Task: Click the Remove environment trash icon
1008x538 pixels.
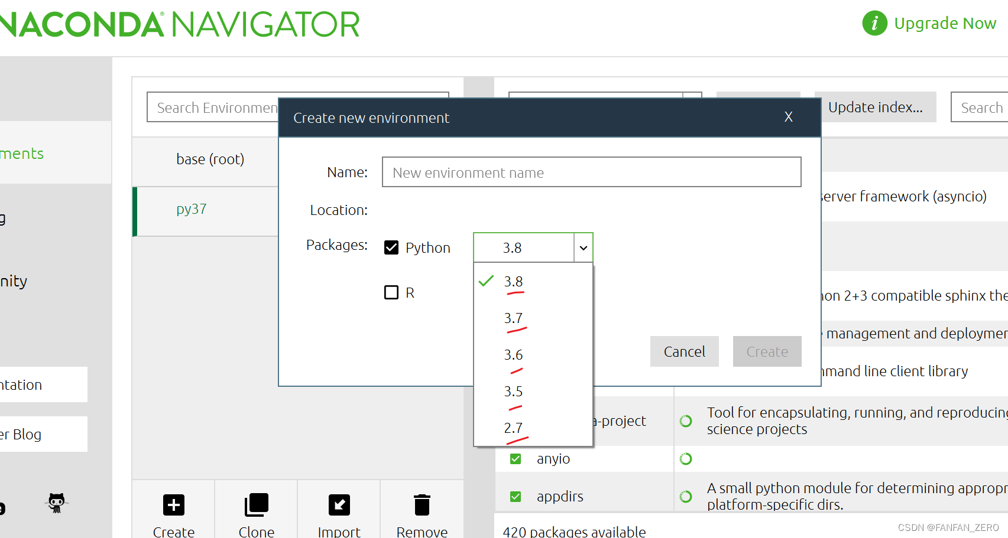Action: [x=422, y=505]
